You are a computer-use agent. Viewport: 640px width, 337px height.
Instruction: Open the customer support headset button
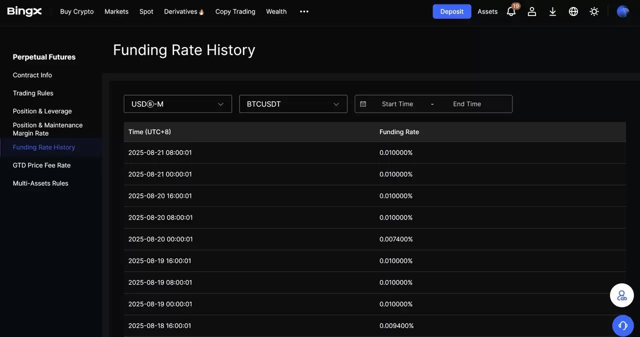(x=622, y=325)
